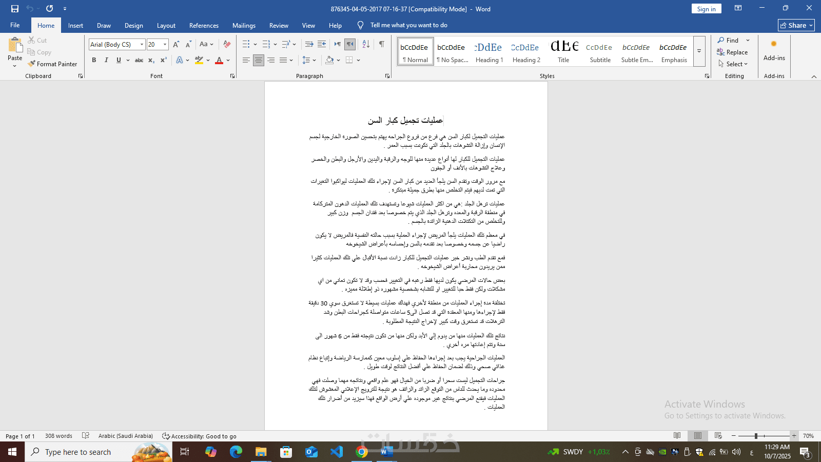Apply the Title style
This screenshot has height=462, width=821.
tap(563, 51)
